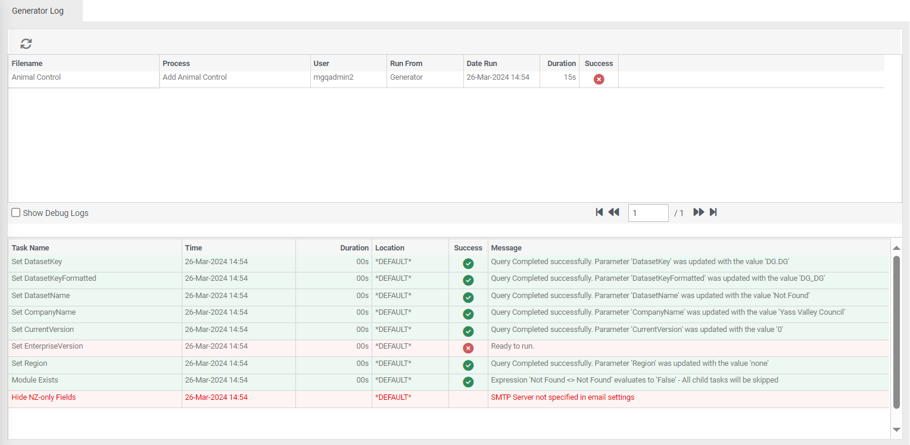Click the Task Name column header
Viewport: 910px width, 445px height.
pyautogui.click(x=30, y=247)
